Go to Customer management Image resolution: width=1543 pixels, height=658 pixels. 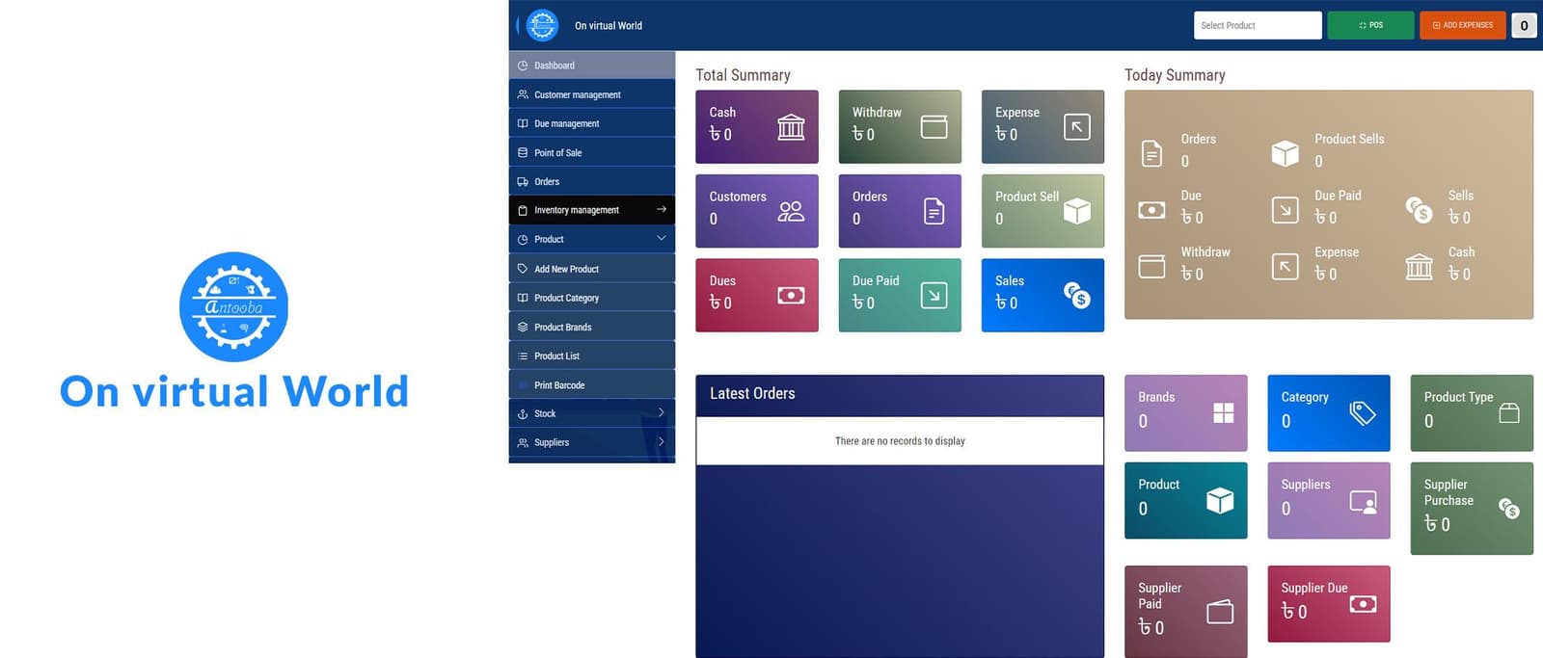592,94
